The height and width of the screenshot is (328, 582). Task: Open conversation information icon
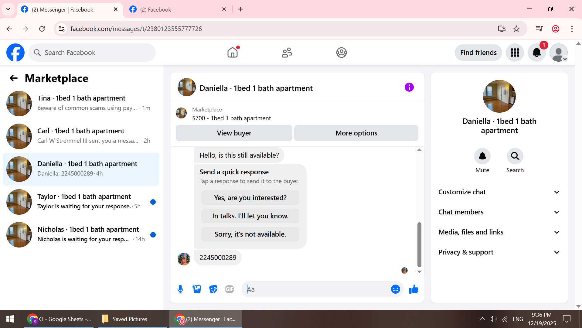409,87
